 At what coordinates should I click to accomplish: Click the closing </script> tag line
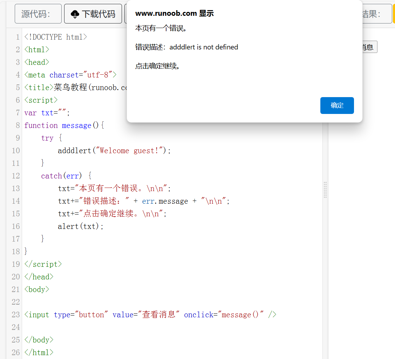43,264
